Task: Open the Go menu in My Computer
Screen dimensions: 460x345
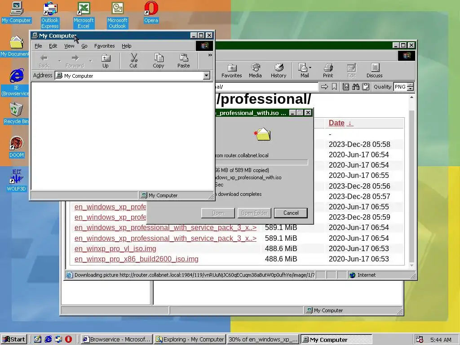Action: click(x=84, y=46)
